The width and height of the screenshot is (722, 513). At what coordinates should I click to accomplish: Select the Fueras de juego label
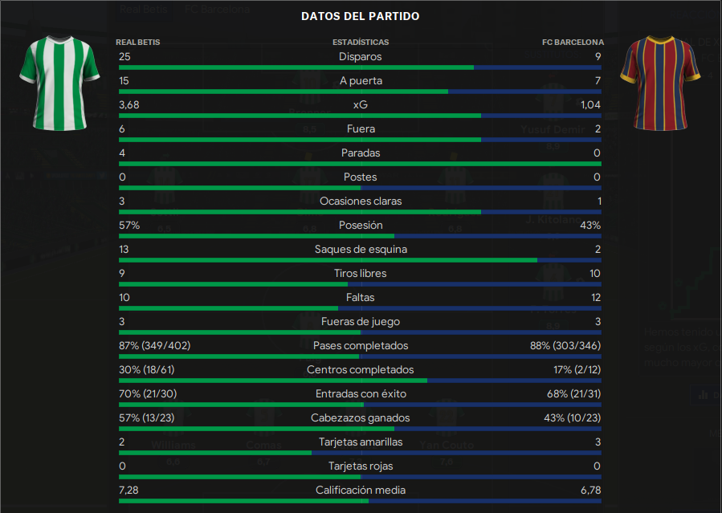pyautogui.click(x=361, y=322)
